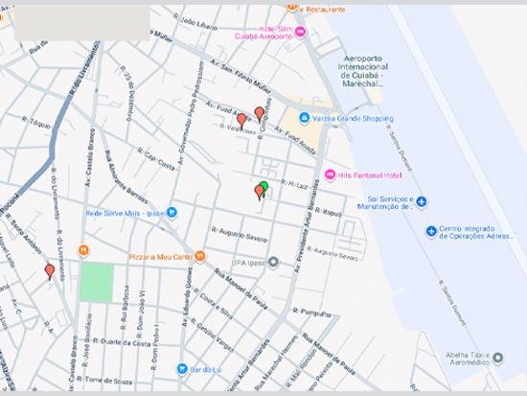Select the Pizzaria Meu Canto restaurant icon

click(200, 256)
